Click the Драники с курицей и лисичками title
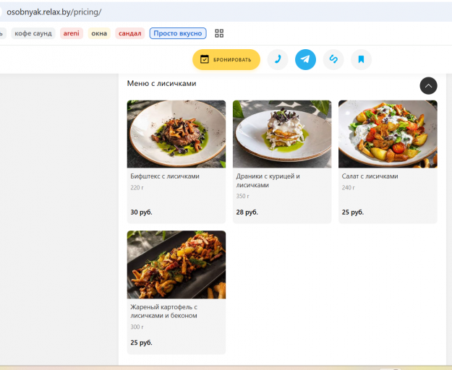The height and width of the screenshot is (370, 452). pos(268,181)
